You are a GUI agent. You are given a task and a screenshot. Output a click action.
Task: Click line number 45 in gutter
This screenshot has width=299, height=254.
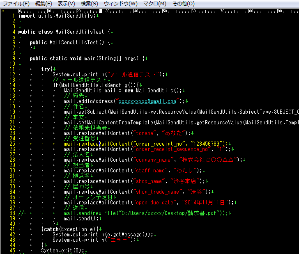tap(12, 250)
